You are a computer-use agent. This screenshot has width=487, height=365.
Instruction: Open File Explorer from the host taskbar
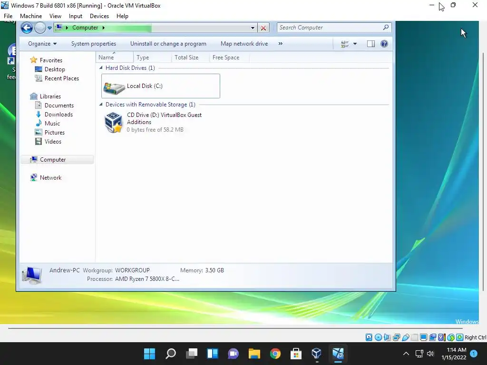(x=254, y=354)
